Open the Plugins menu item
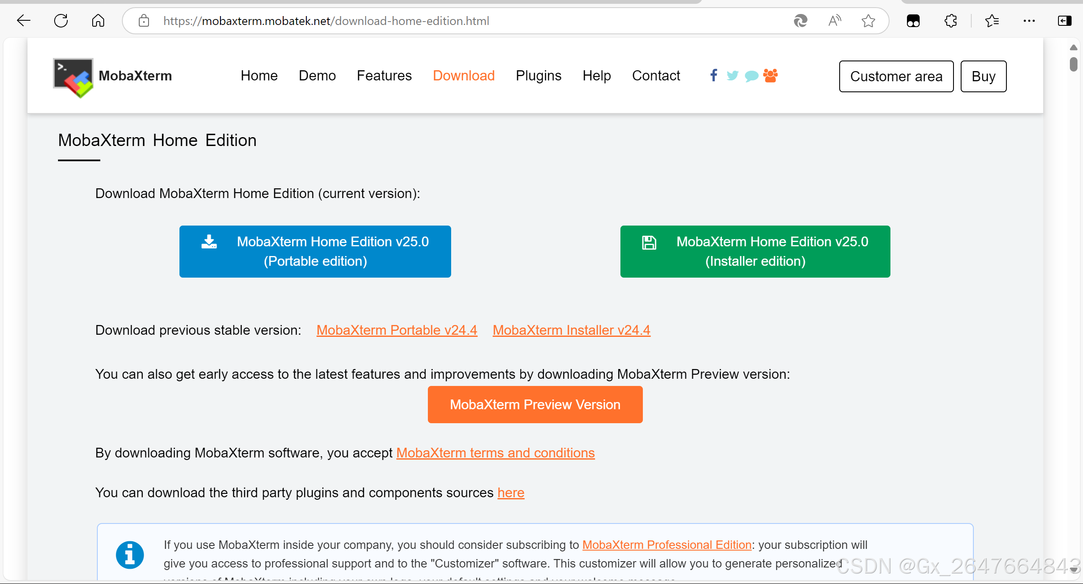Screen dimensions: 1083x584 pyautogui.click(x=538, y=76)
